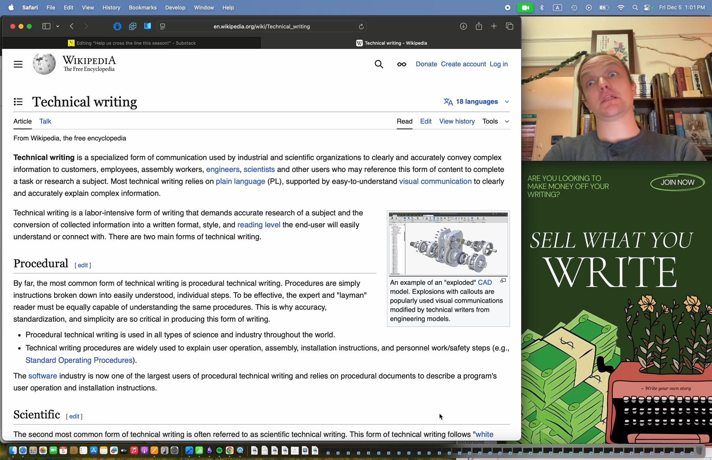The height and width of the screenshot is (460, 712).
Task: Open the sidebar options chevron in Safari toolbar
Action: click(x=58, y=26)
